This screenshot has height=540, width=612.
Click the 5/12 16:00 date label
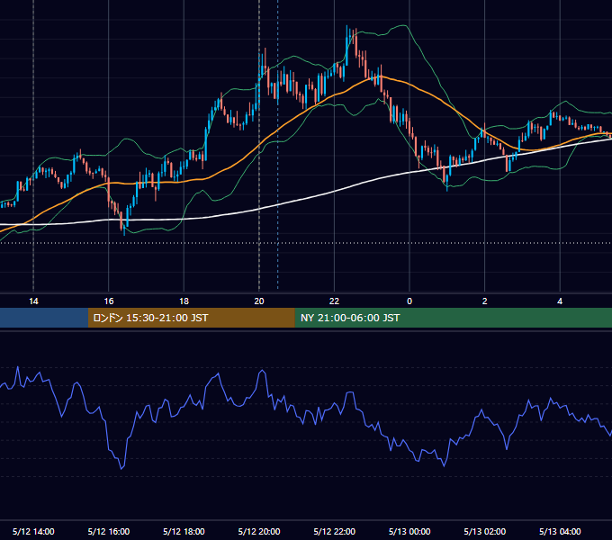pos(109,531)
